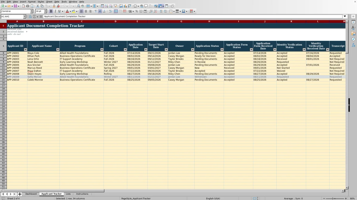Image resolution: width=357 pixels, height=200 pixels.
Task: Click inside the formula input line
Action: coord(193,17)
